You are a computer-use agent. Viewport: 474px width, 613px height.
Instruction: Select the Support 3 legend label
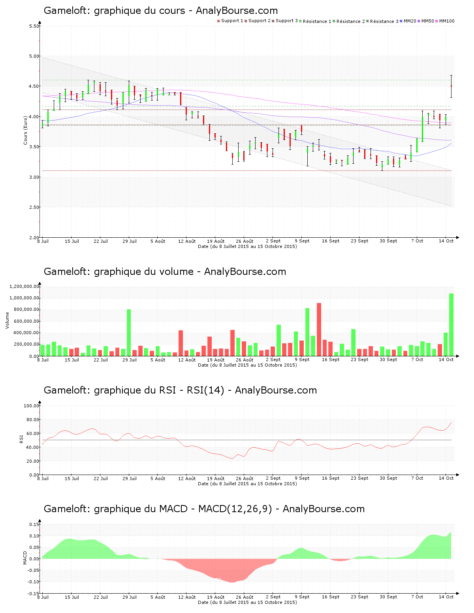[x=287, y=21]
